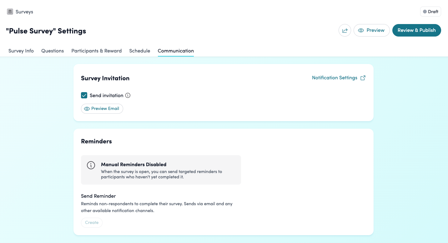
Task: Click the Preview Email button label
Action: 105,109
